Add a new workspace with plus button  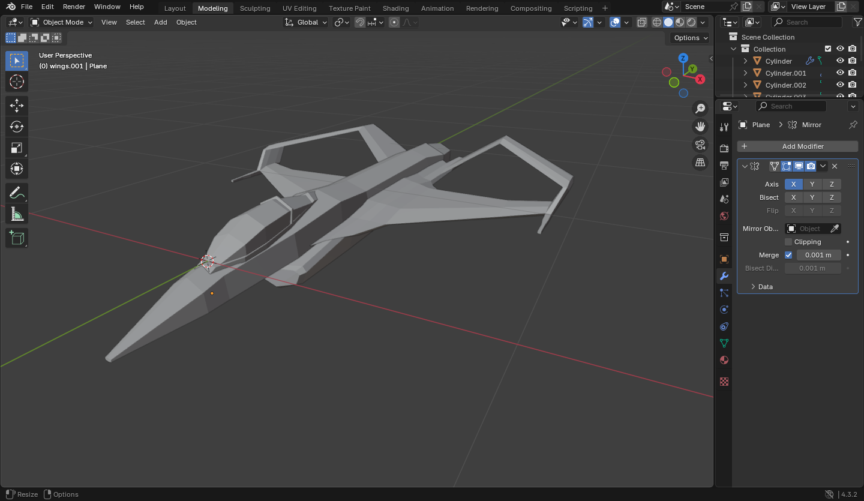tap(605, 8)
